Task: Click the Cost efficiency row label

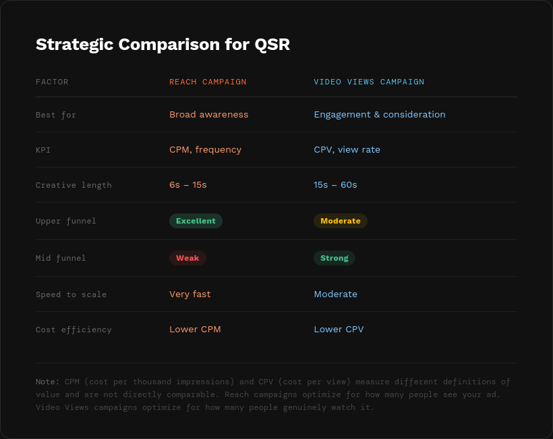Action: [74, 330]
